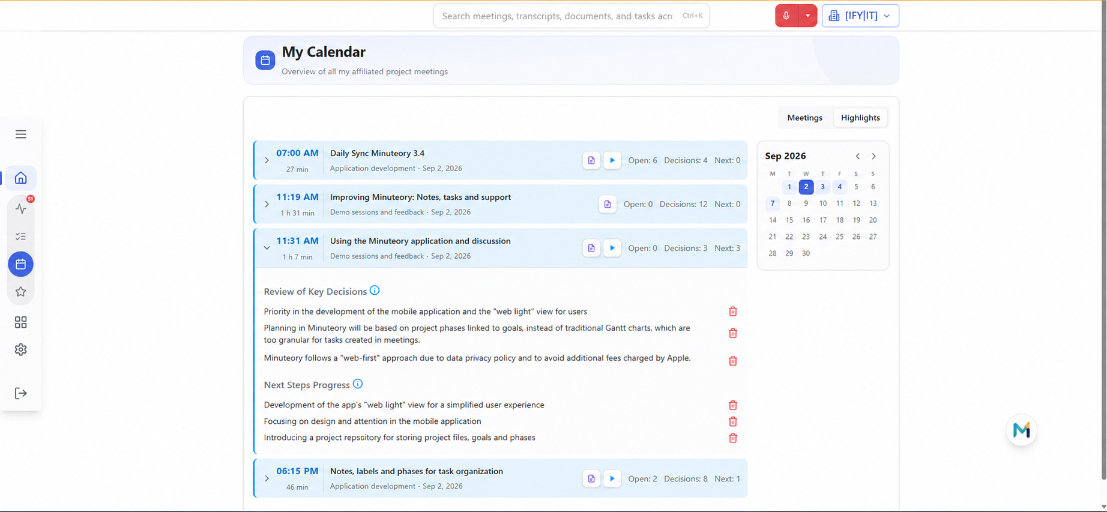Open document icon for Daily Sync Minuteory 3.4
This screenshot has height=512, width=1107.
[x=591, y=160]
